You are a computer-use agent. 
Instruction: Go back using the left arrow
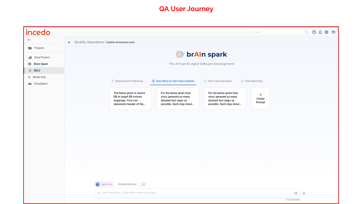[x=69, y=42]
